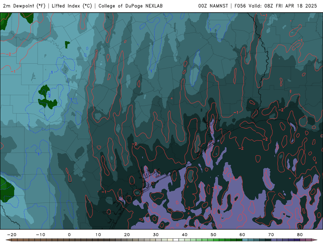Click the blue "2" lifted index contour label

pyautogui.click(x=49, y=96)
